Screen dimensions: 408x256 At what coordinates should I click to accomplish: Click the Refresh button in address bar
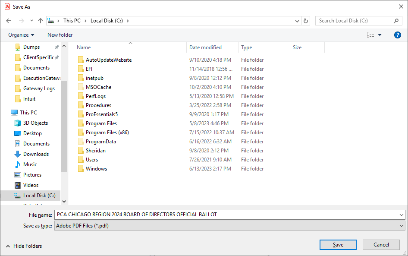pos(306,21)
